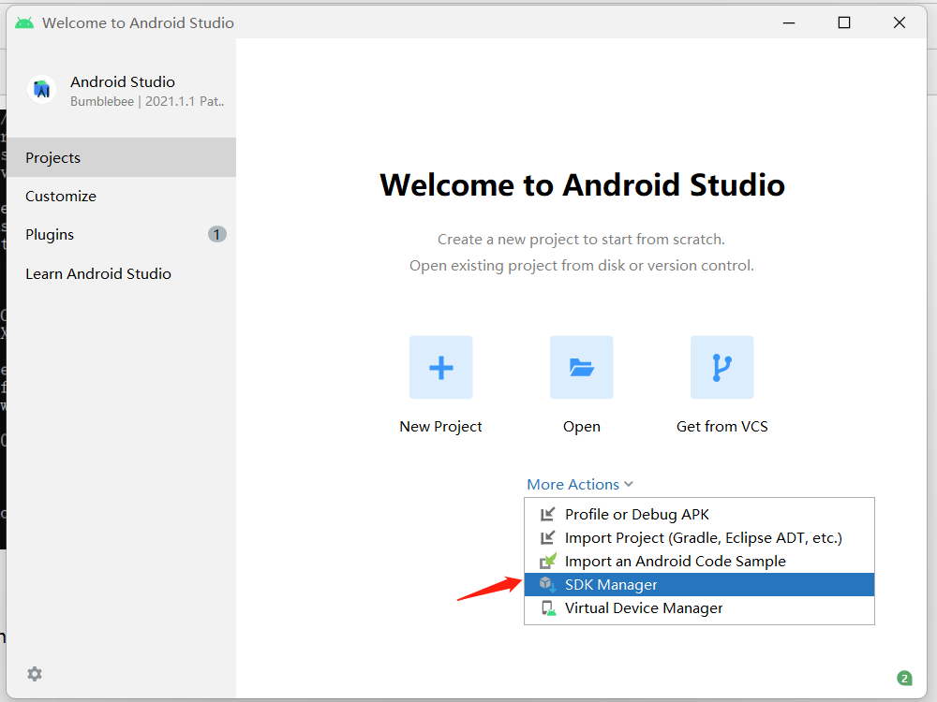The width and height of the screenshot is (937, 702).
Task: Click the Android Studio name in sidebar
Action: pyautogui.click(x=123, y=81)
